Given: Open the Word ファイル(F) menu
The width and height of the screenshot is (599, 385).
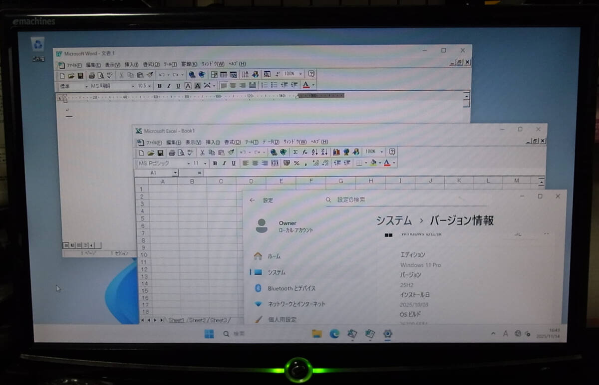Looking at the screenshot, I should tap(74, 65).
